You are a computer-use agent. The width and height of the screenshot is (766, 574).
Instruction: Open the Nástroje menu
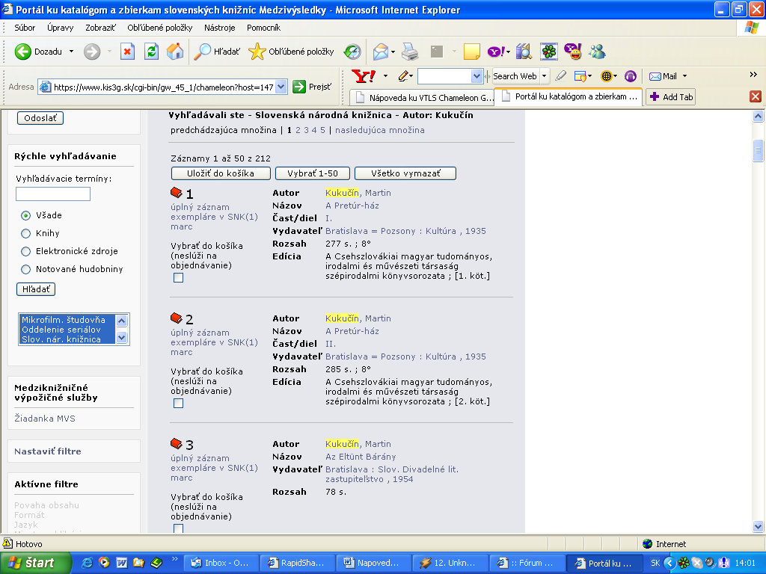pyautogui.click(x=219, y=28)
